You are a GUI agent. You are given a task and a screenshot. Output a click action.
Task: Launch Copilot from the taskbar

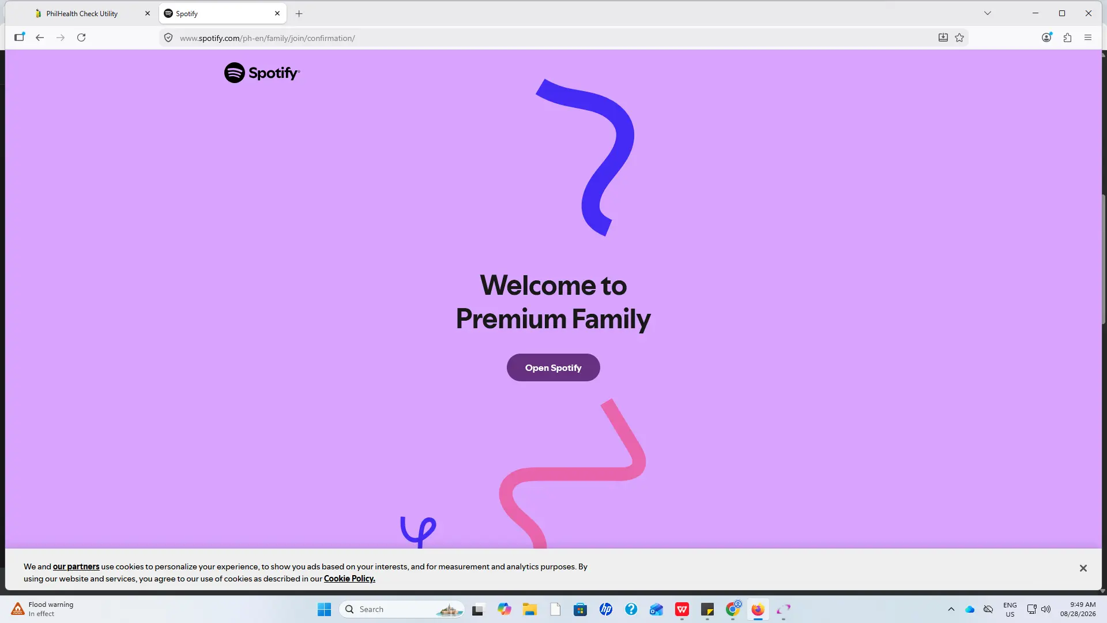click(504, 609)
